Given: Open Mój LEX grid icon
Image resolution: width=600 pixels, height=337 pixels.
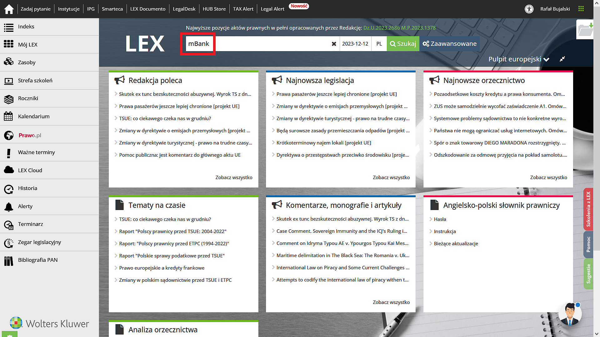Looking at the screenshot, I should 9,44.
